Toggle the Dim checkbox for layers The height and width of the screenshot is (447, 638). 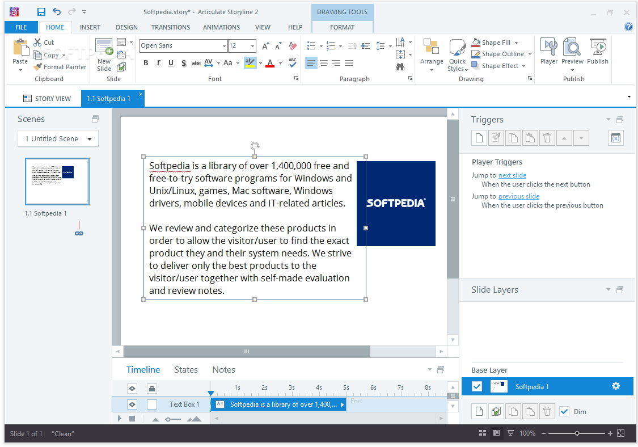coord(564,412)
